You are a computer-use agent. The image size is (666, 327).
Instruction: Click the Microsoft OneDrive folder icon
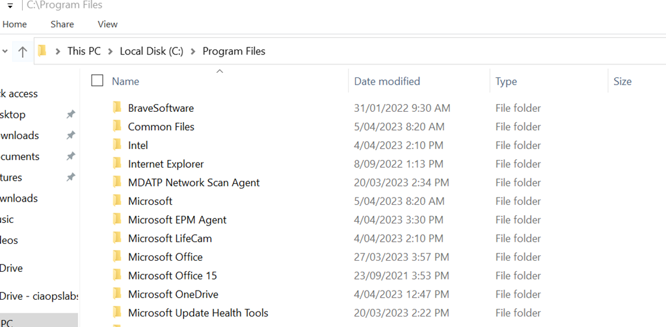click(117, 294)
